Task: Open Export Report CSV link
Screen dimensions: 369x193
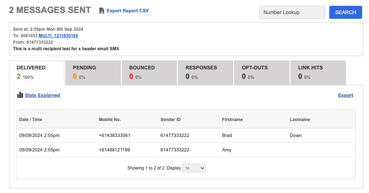Action: coord(128,10)
